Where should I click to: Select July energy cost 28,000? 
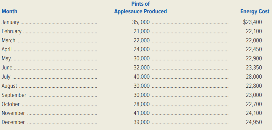pyautogui.click(x=254, y=77)
